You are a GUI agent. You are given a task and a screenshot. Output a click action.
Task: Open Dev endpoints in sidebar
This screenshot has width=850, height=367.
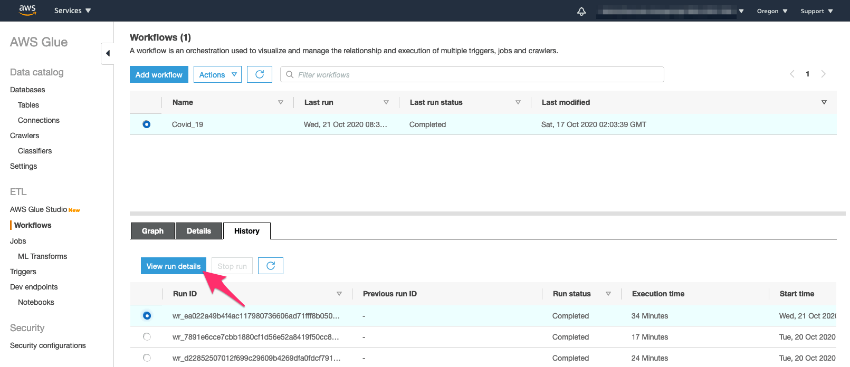(34, 287)
